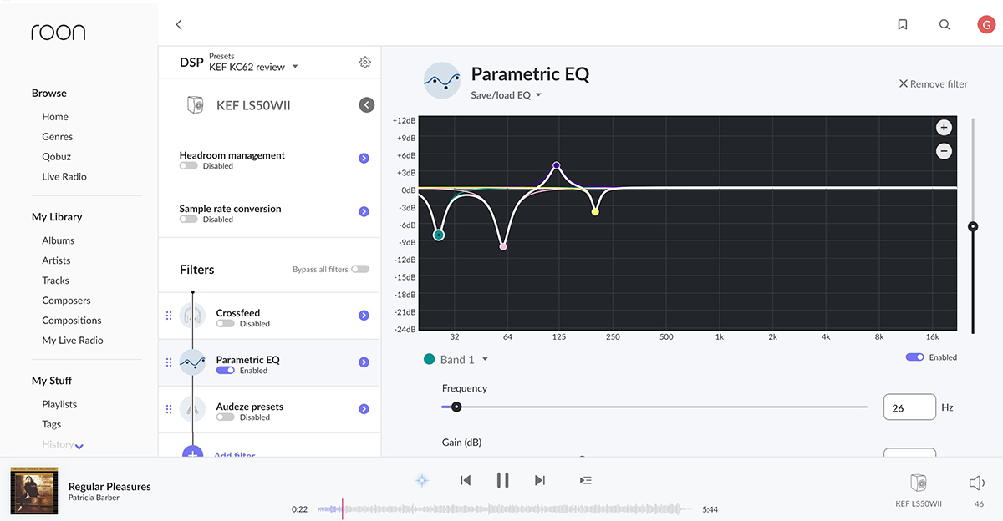1003x521 pixels.
Task: Open Albums in My Library
Action: coord(59,240)
